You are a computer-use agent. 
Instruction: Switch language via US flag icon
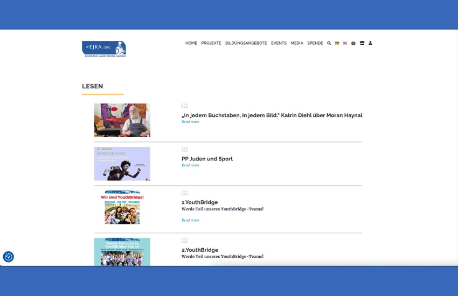345,43
